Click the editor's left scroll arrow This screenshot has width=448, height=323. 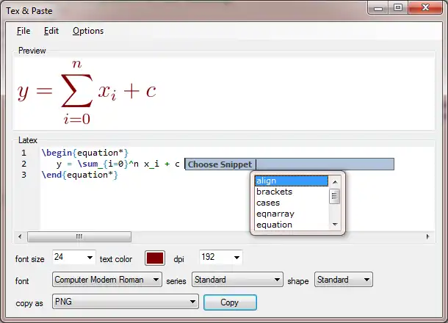tap(20, 236)
